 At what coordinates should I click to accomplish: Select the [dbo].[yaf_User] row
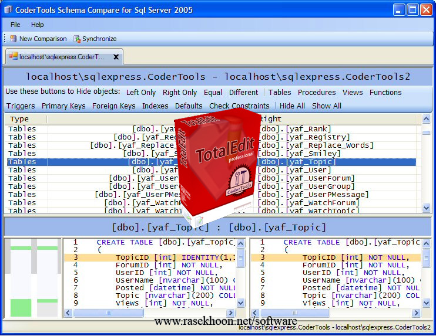coord(212,170)
